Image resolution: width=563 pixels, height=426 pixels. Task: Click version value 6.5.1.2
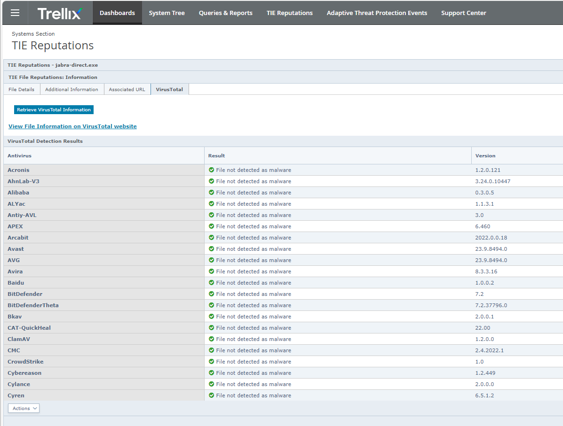pyautogui.click(x=484, y=395)
